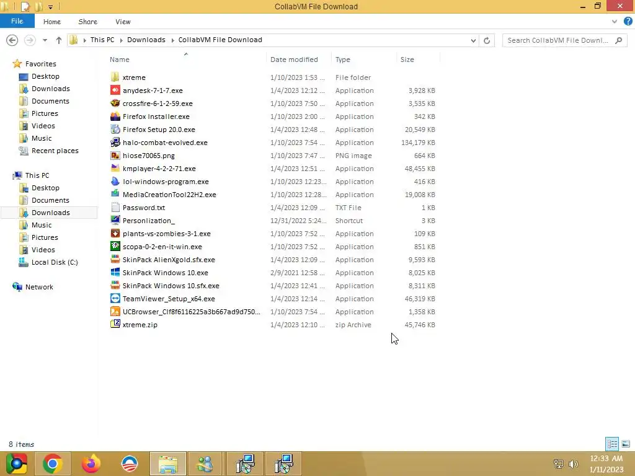635x476 pixels.
Task: Click the anydesk-7-1-7.exe file icon
Action: (115, 90)
